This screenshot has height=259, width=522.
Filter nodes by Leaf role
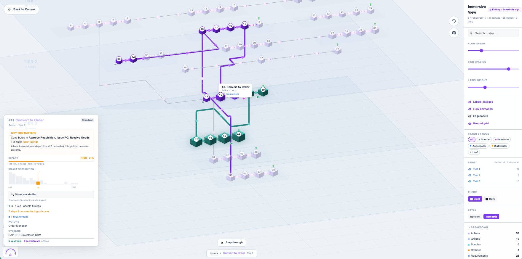[x=474, y=152]
